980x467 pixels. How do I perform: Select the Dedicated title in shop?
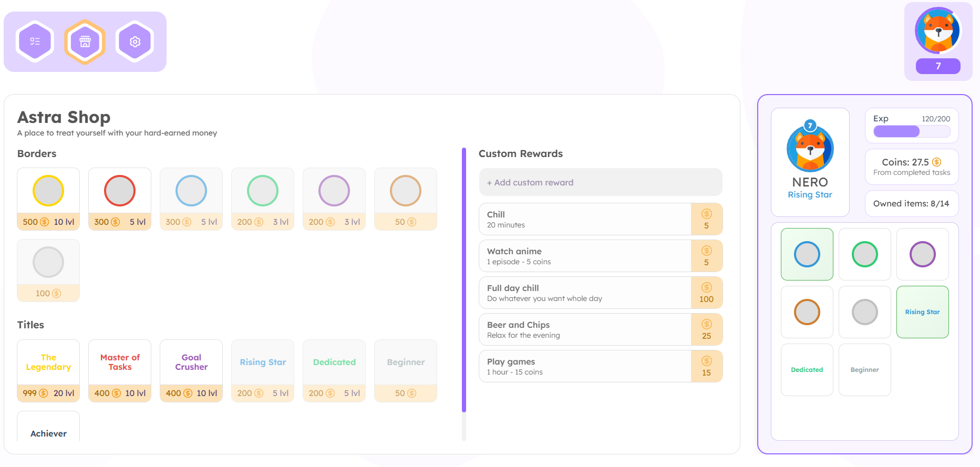tap(334, 371)
